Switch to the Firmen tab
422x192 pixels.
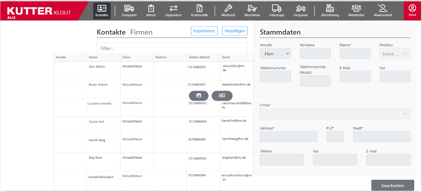142,32
